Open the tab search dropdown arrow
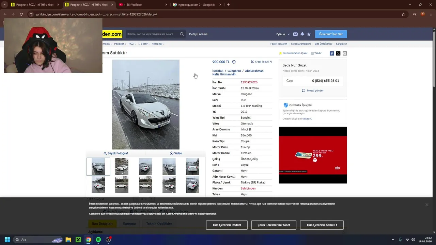Screen dimensions: 436x245 pyautogui.click(x=4, y=4)
